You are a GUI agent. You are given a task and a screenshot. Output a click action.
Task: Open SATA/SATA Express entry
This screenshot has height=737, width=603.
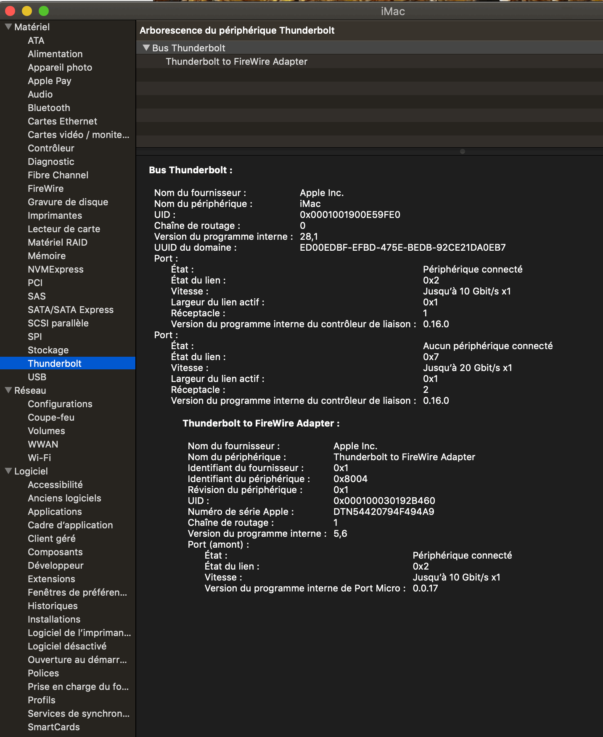[x=71, y=310]
